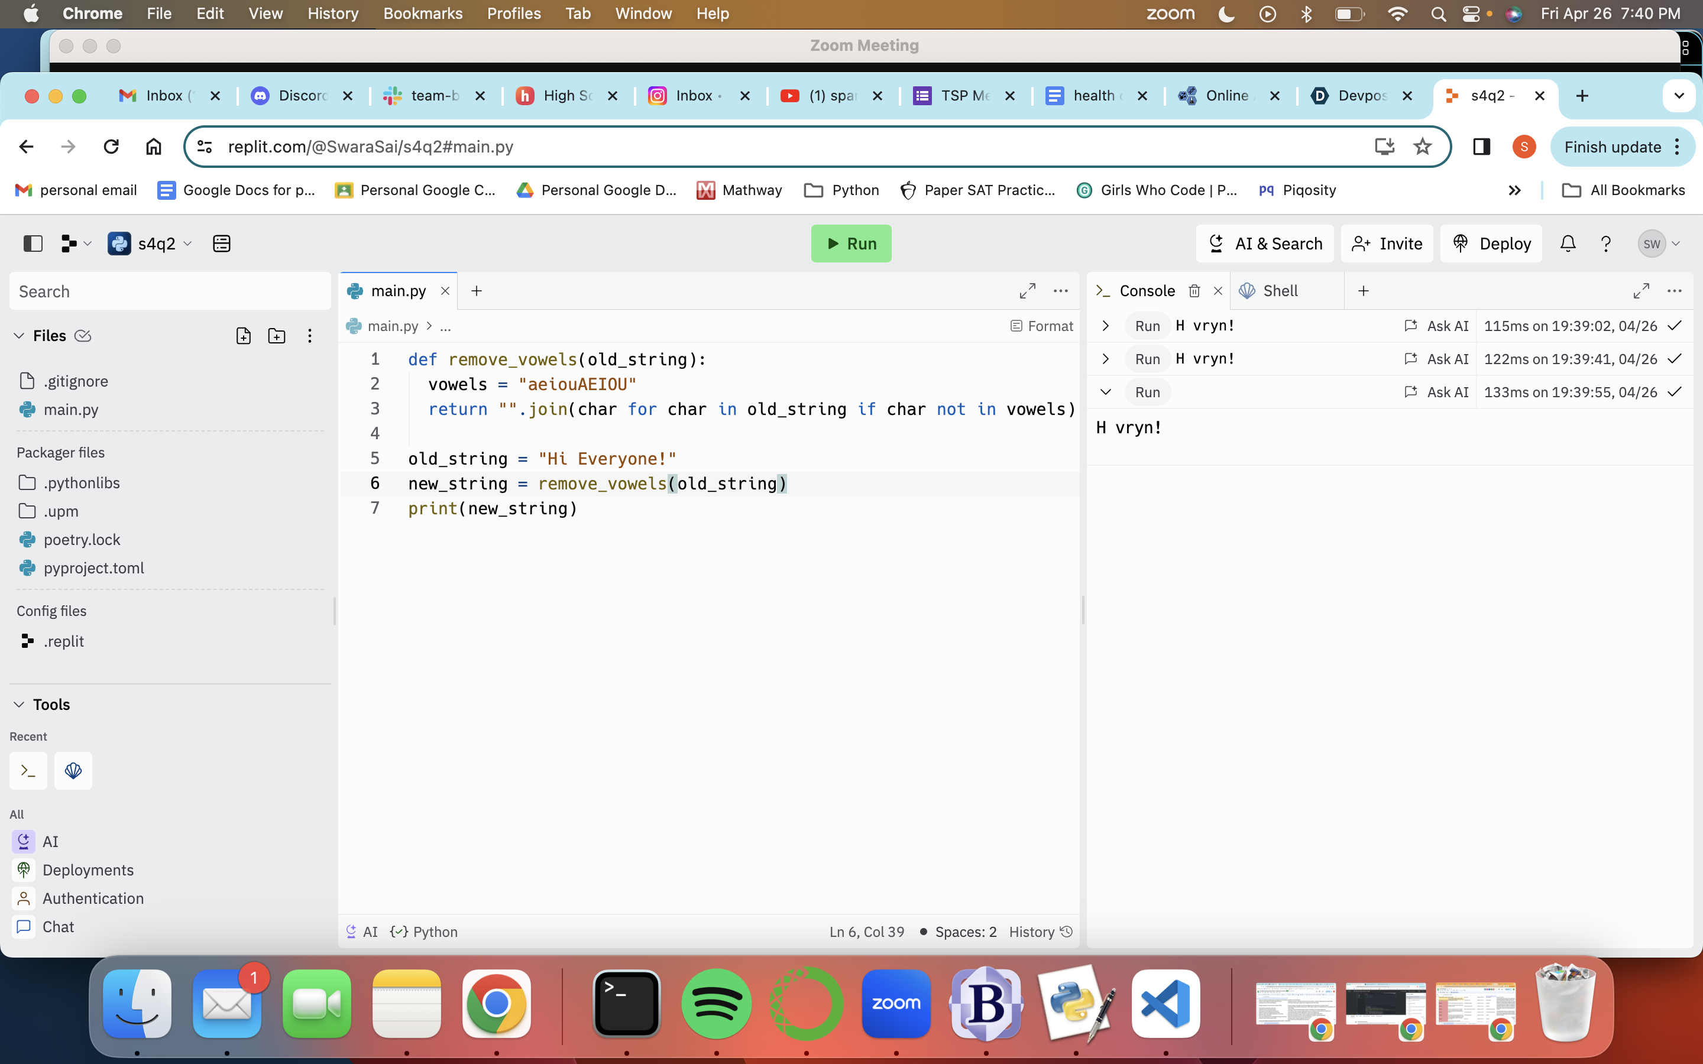Click the Deploy button
This screenshot has height=1064, width=1703.
click(1491, 244)
